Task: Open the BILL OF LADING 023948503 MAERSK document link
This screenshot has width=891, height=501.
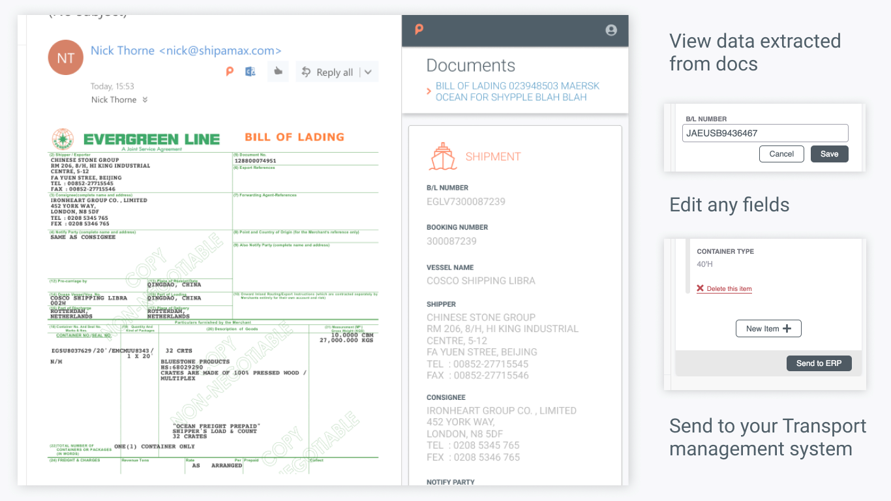Action: tap(517, 91)
